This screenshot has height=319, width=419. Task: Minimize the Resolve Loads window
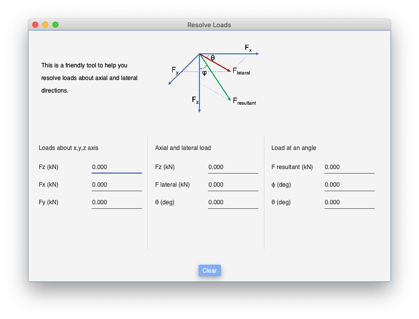click(x=45, y=25)
